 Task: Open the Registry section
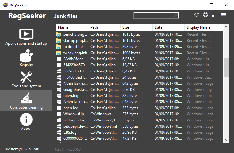(x=26, y=58)
